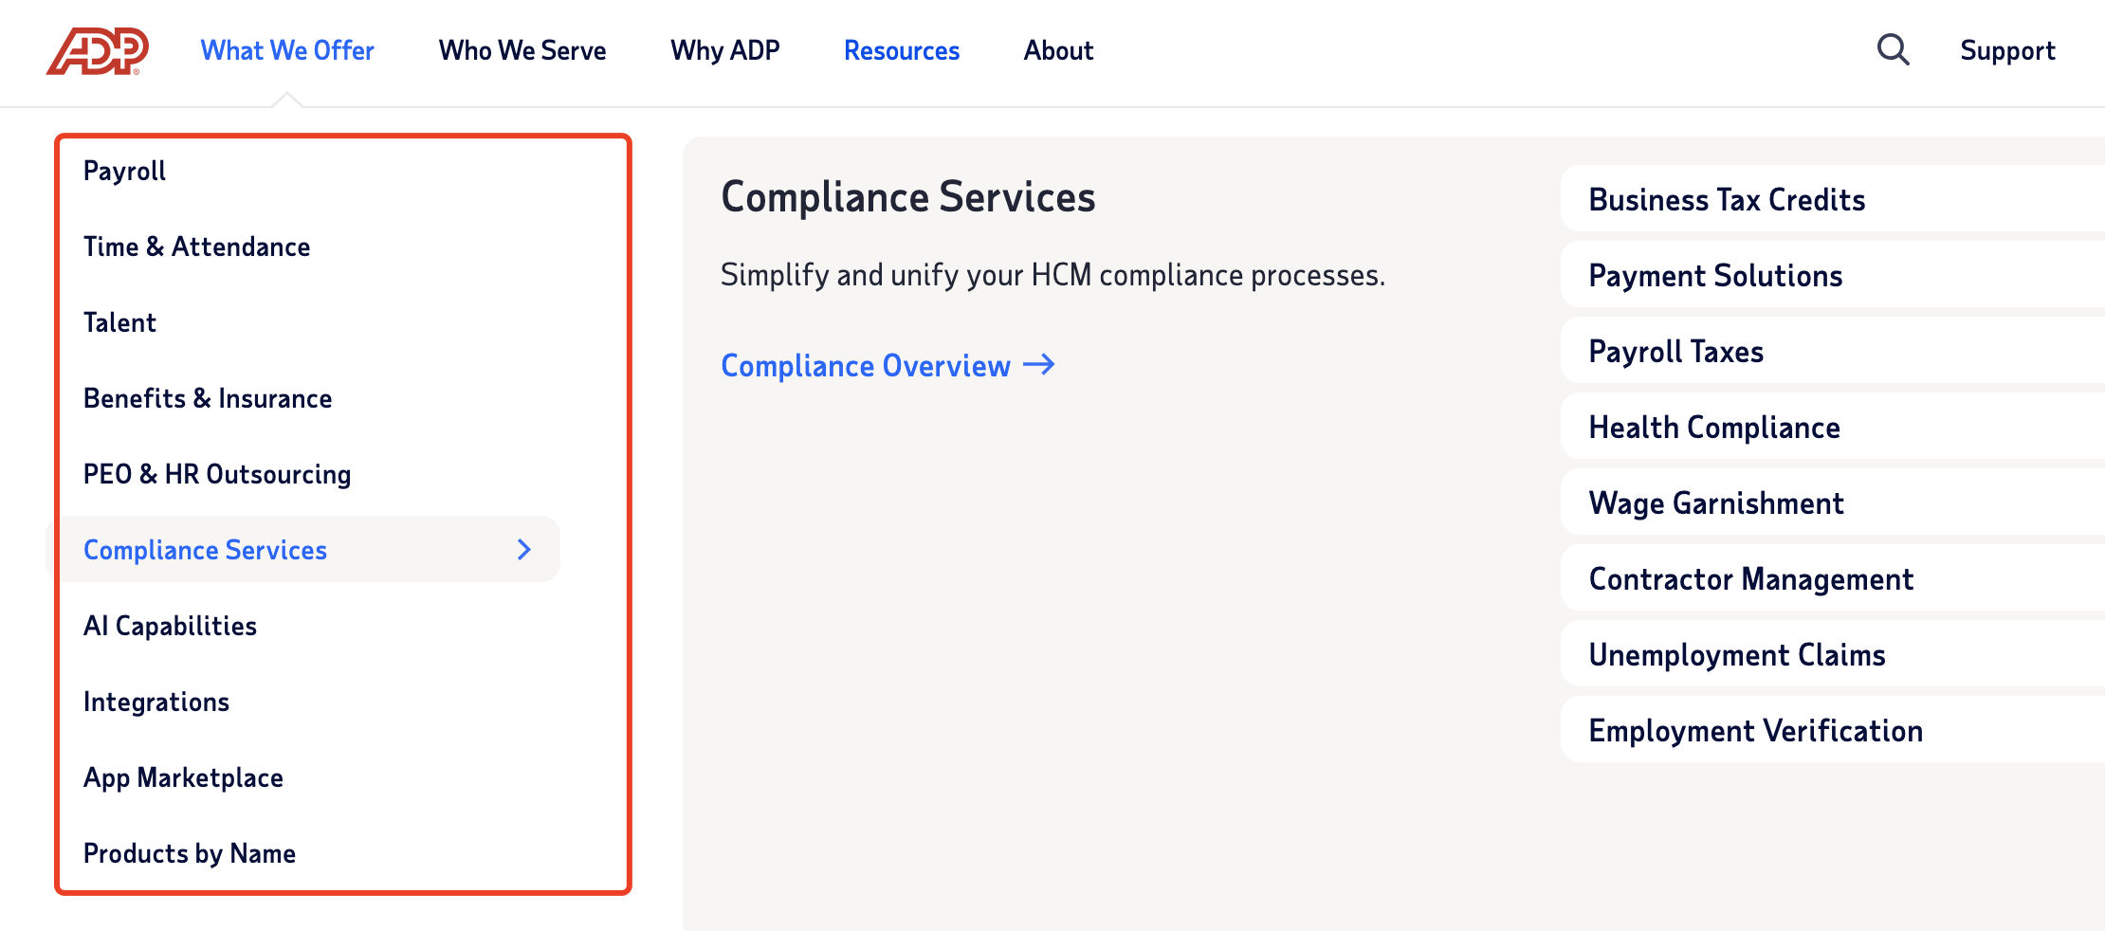
Task: Open the About menu
Action: pyautogui.click(x=1058, y=50)
